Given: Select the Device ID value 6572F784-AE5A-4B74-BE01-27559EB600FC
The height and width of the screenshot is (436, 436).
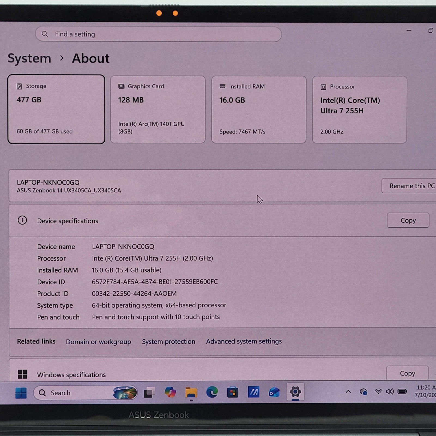Looking at the screenshot, I should 155,282.
